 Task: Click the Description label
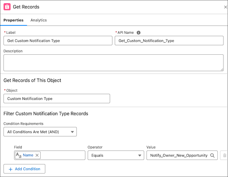13,51
